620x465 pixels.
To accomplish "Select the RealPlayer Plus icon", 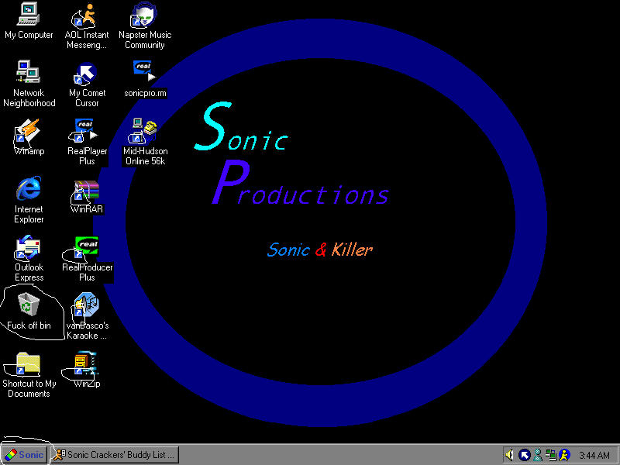I will (x=86, y=130).
